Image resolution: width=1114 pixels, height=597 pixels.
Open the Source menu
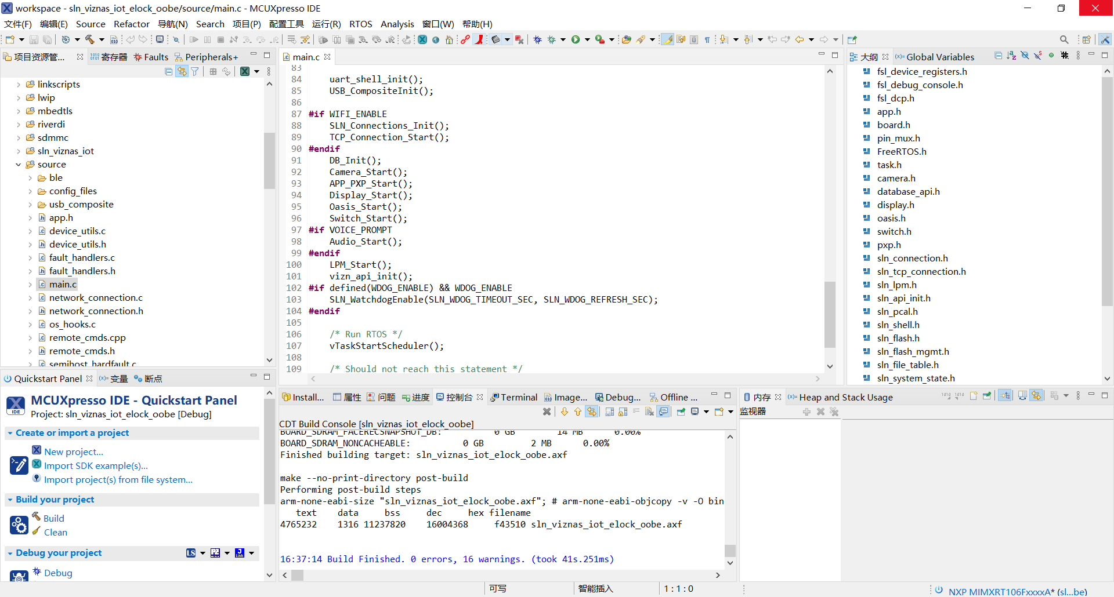tap(91, 24)
